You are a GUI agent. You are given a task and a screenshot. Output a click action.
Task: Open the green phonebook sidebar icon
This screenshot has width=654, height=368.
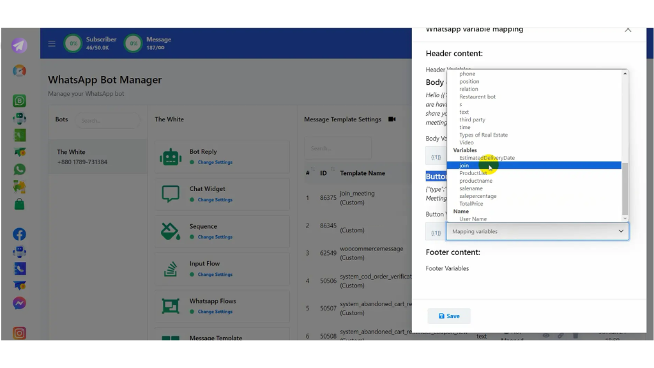tap(19, 135)
